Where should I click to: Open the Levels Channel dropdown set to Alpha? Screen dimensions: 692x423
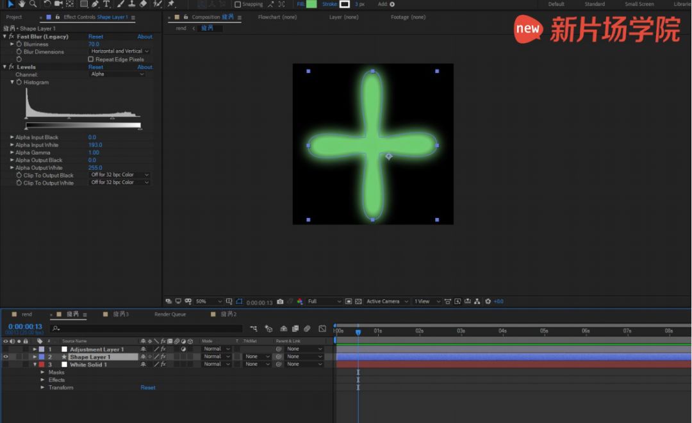tap(117, 74)
